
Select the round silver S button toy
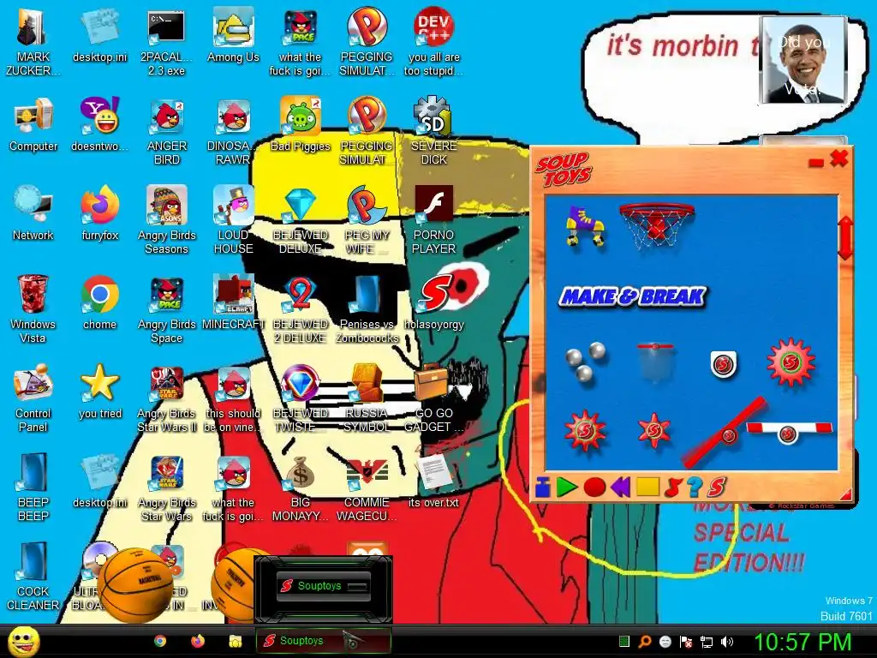tap(723, 364)
